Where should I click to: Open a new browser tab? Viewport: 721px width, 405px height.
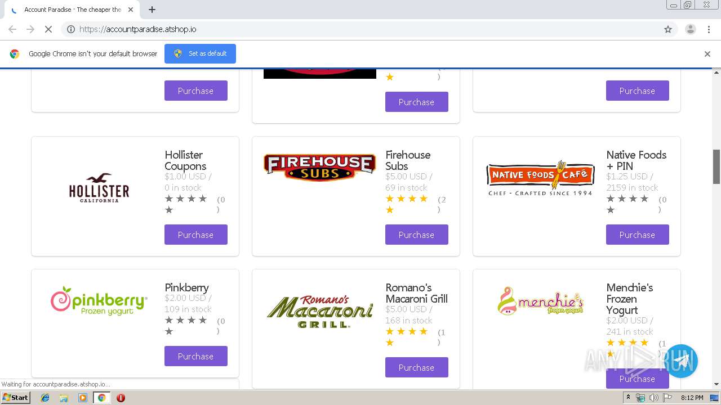(x=152, y=10)
